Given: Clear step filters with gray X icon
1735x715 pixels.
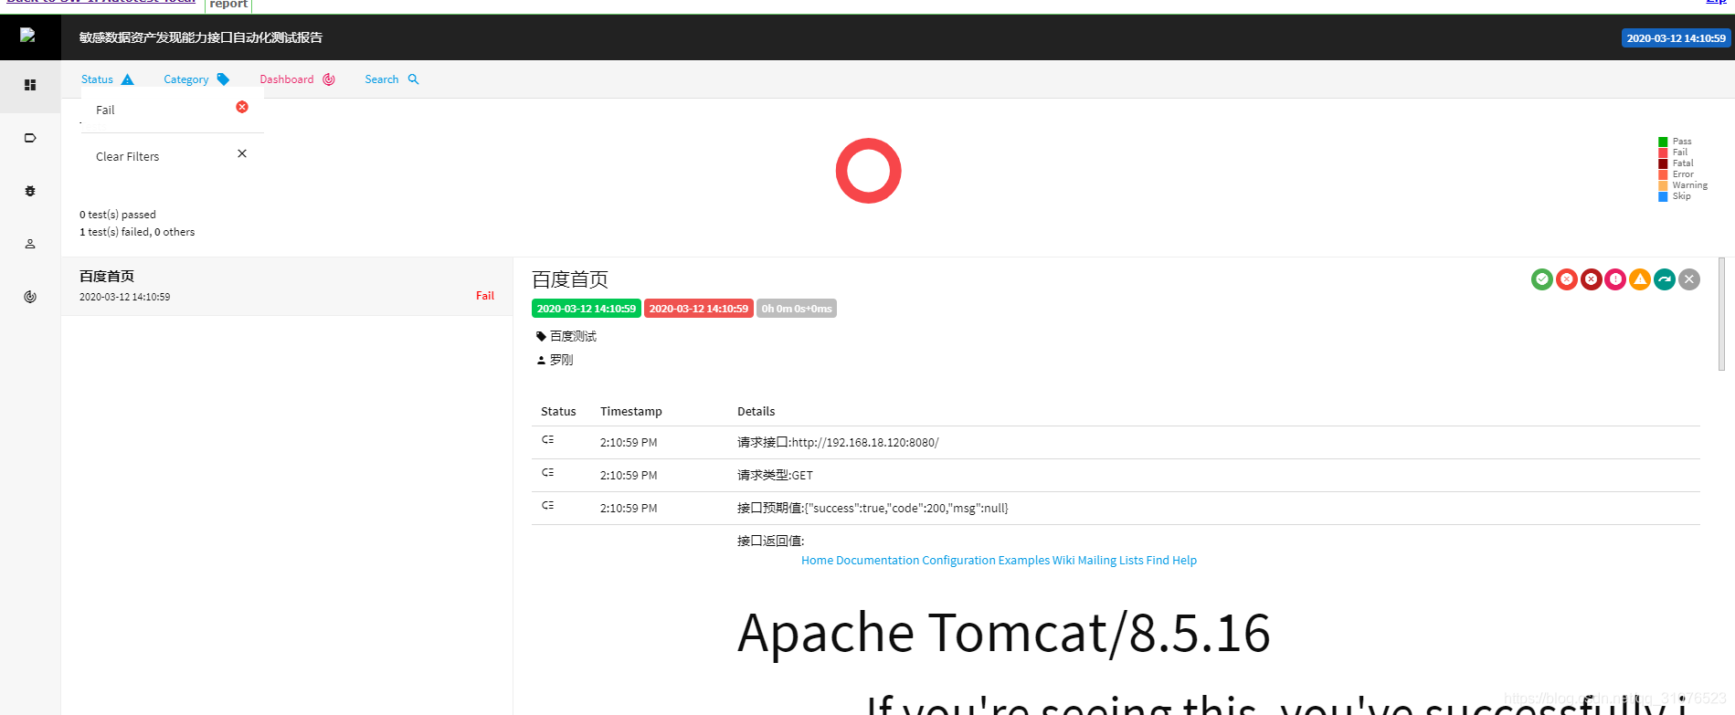Looking at the screenshot, I should (1689, 279).
